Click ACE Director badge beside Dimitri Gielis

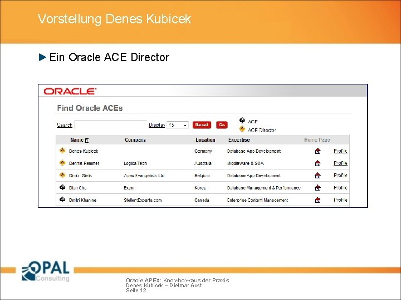[x=62, y=175]
